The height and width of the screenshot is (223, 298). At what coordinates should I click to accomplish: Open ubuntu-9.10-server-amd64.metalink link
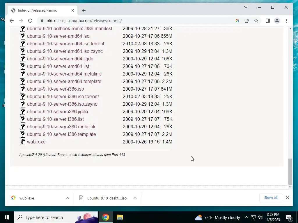[x=64, y=74]
